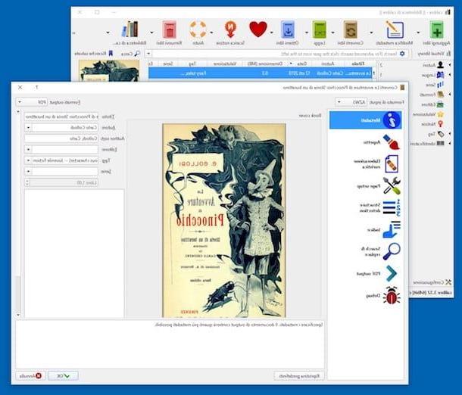Open the Autore combo box dropdown
Viewport: 462px width, 395px height.
coord(28,127)
